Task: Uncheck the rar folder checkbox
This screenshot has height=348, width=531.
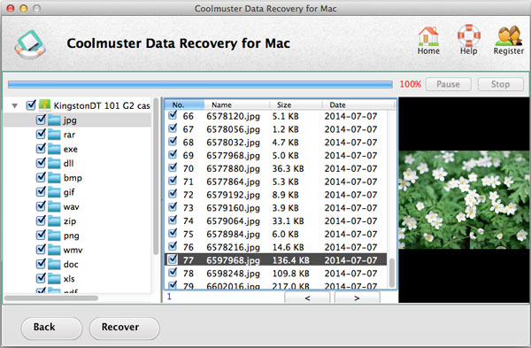Action: coord(41,135)
